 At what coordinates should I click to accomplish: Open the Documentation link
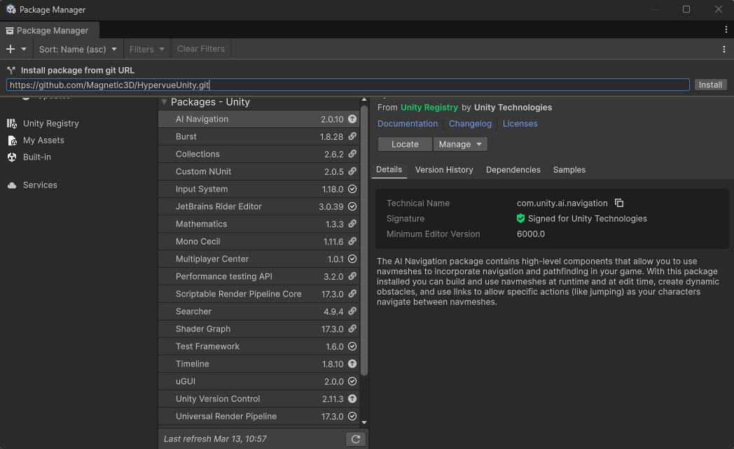click(x=408, y=123)
